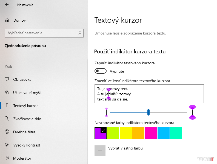Open the Textový kurzor settings page
Viewport: 217px width, 164px height.
coord(25,106)
